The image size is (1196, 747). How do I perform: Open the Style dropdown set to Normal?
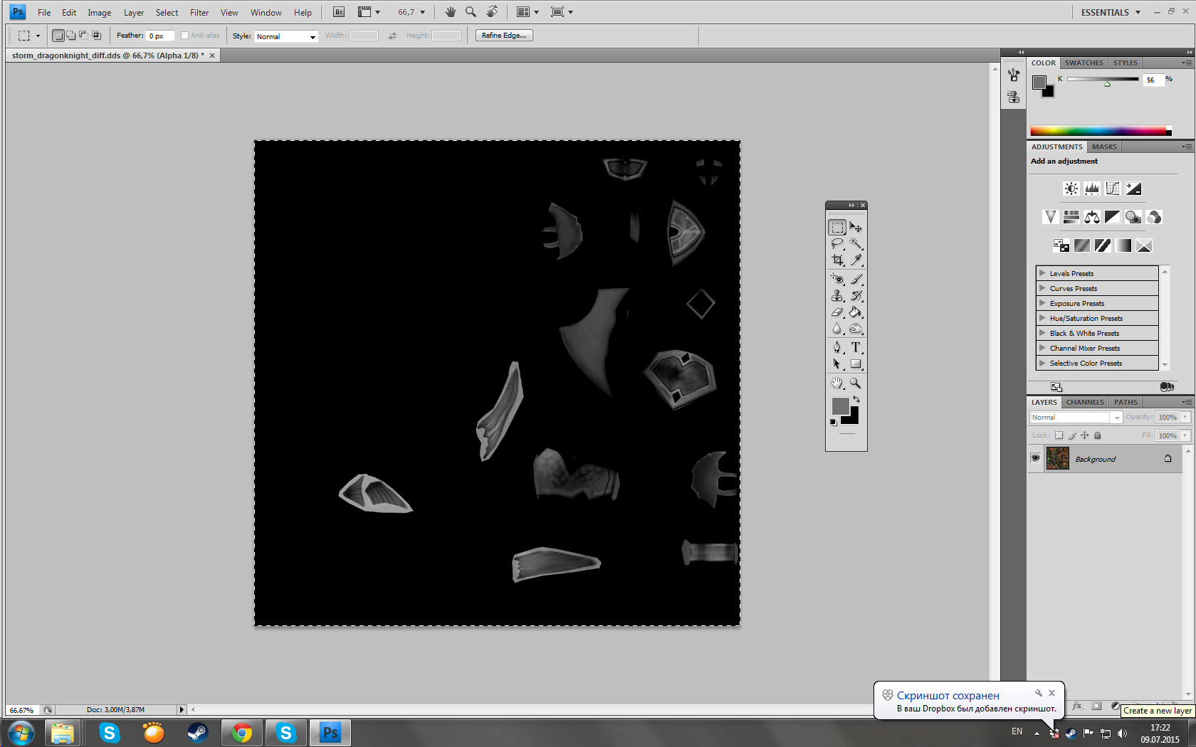coord(285,36)
